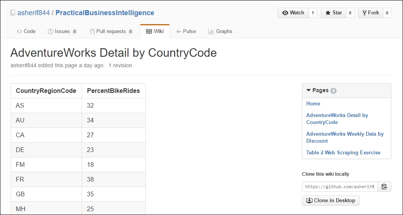Image resolution: width=403 pixels, height=215 pixels.
Task: Click the star icon on Star button
Action: click(328, 13)
